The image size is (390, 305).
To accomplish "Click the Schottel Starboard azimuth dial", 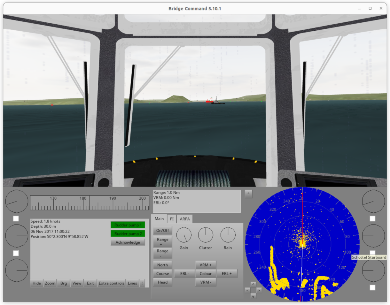I will point(373,236).
